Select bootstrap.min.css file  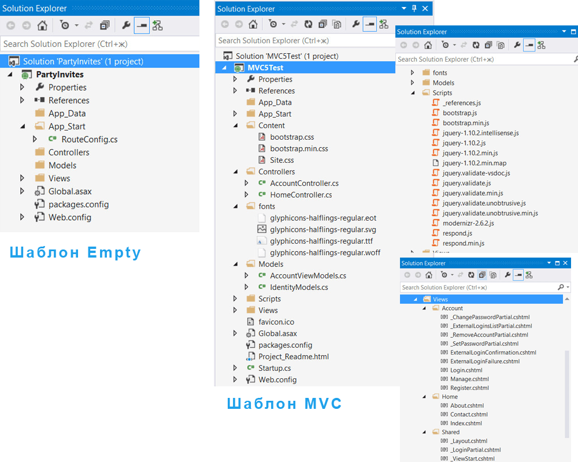299,148
